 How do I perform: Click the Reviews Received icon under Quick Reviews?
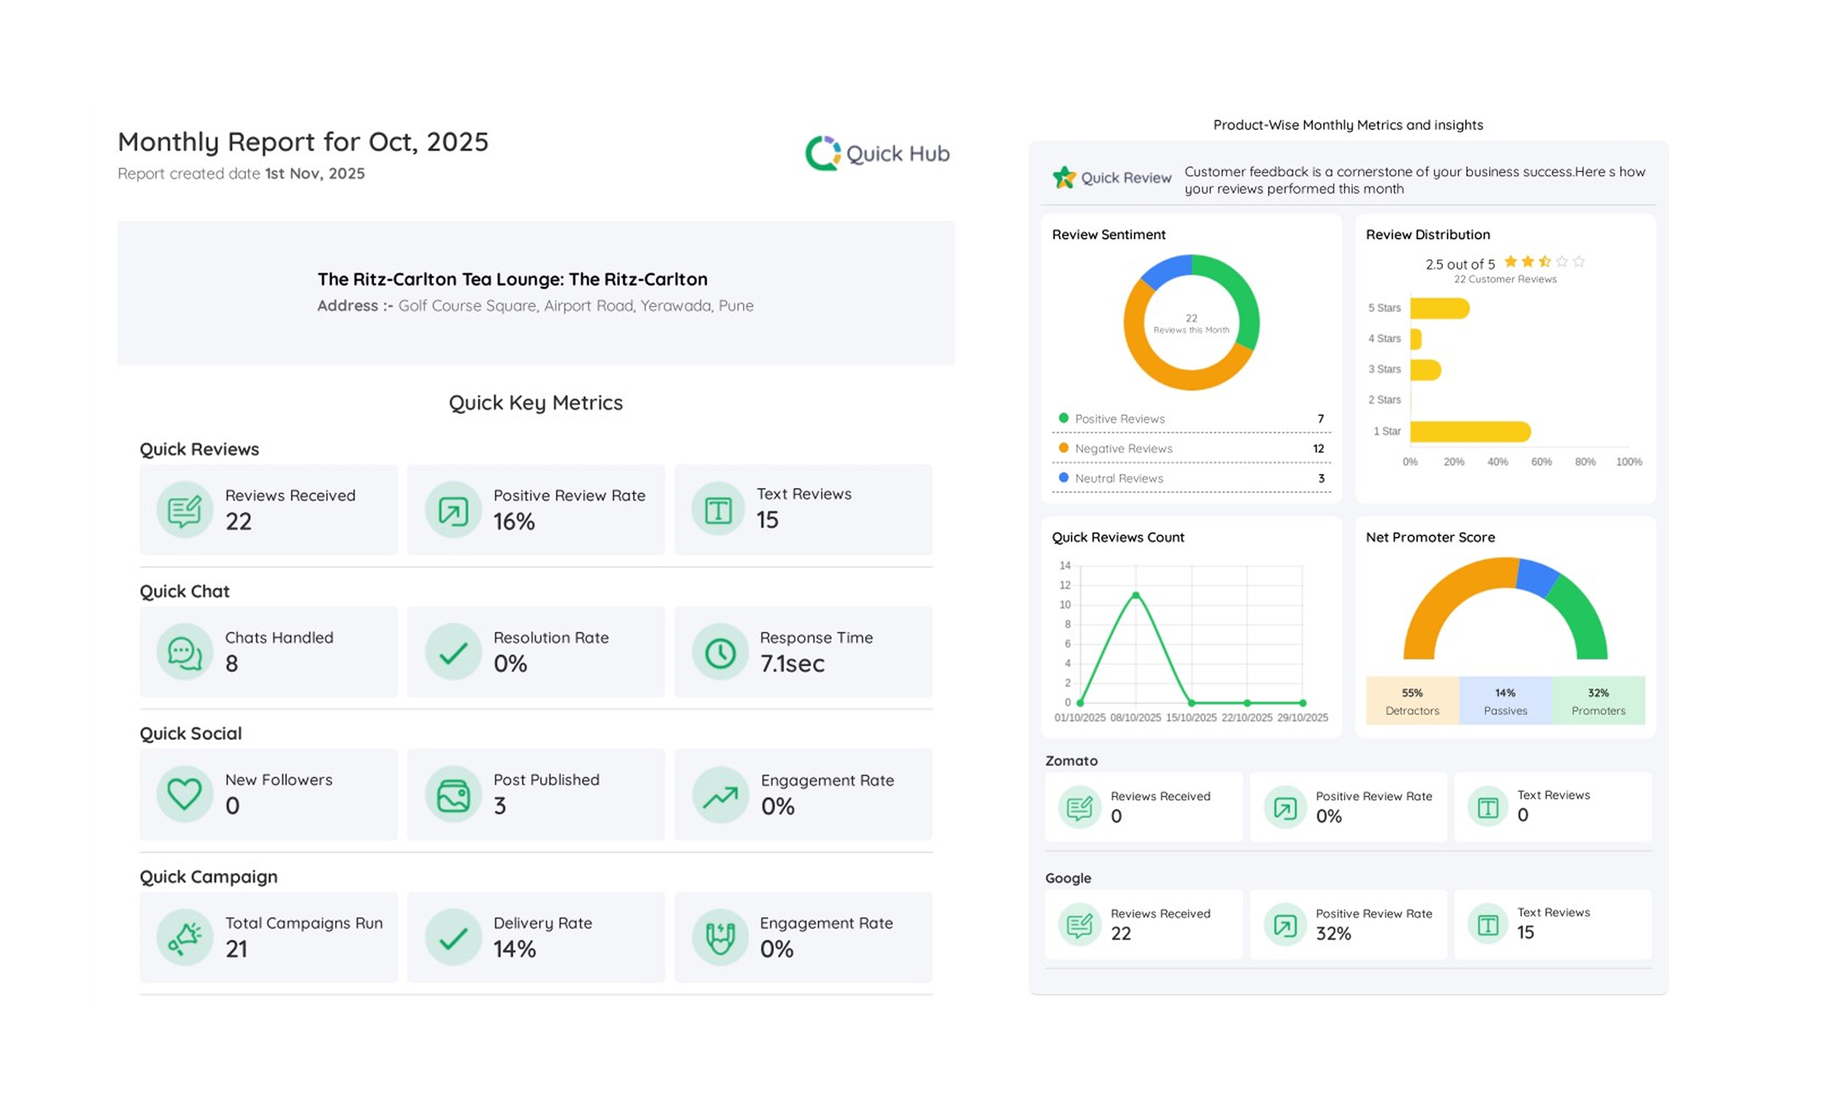(184, 510)
